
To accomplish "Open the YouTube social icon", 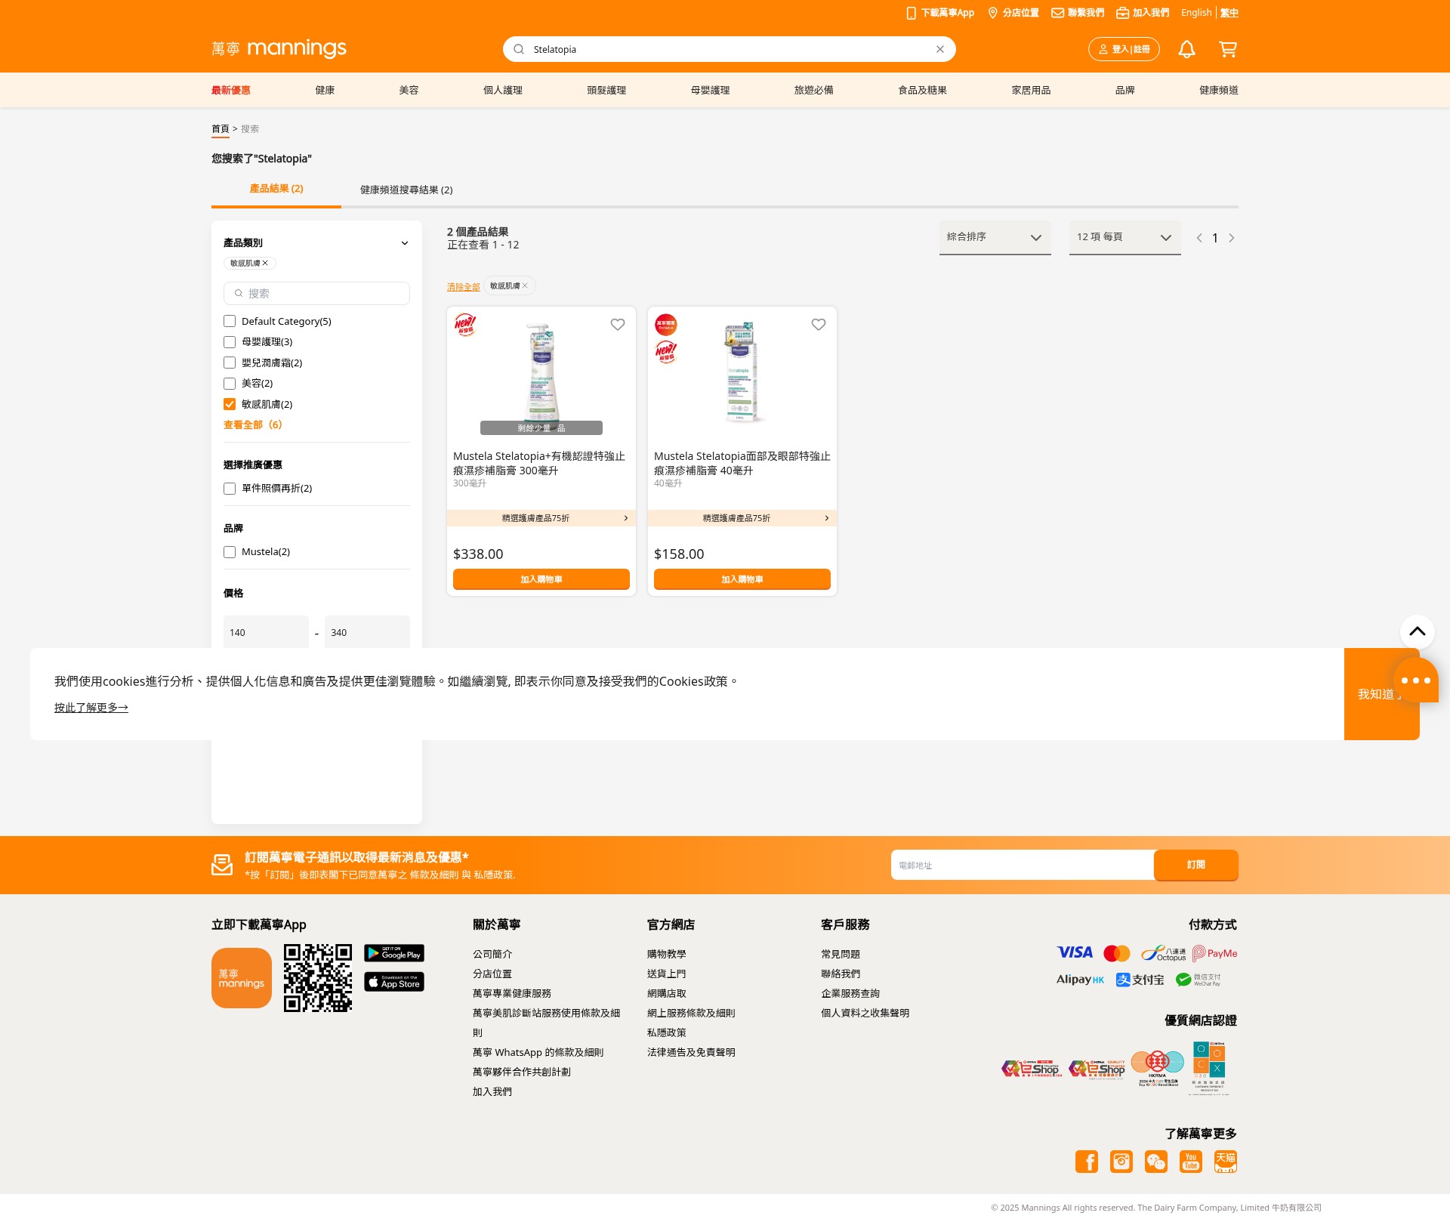I will [1191, 1162].
